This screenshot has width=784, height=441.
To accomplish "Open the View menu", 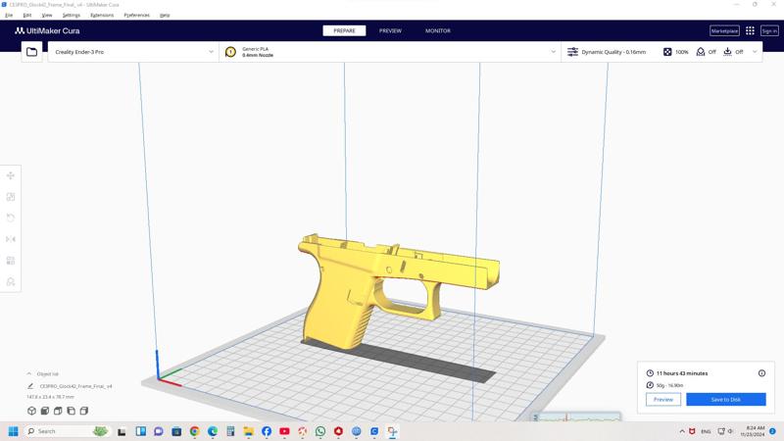I will [x=46, y=15].
